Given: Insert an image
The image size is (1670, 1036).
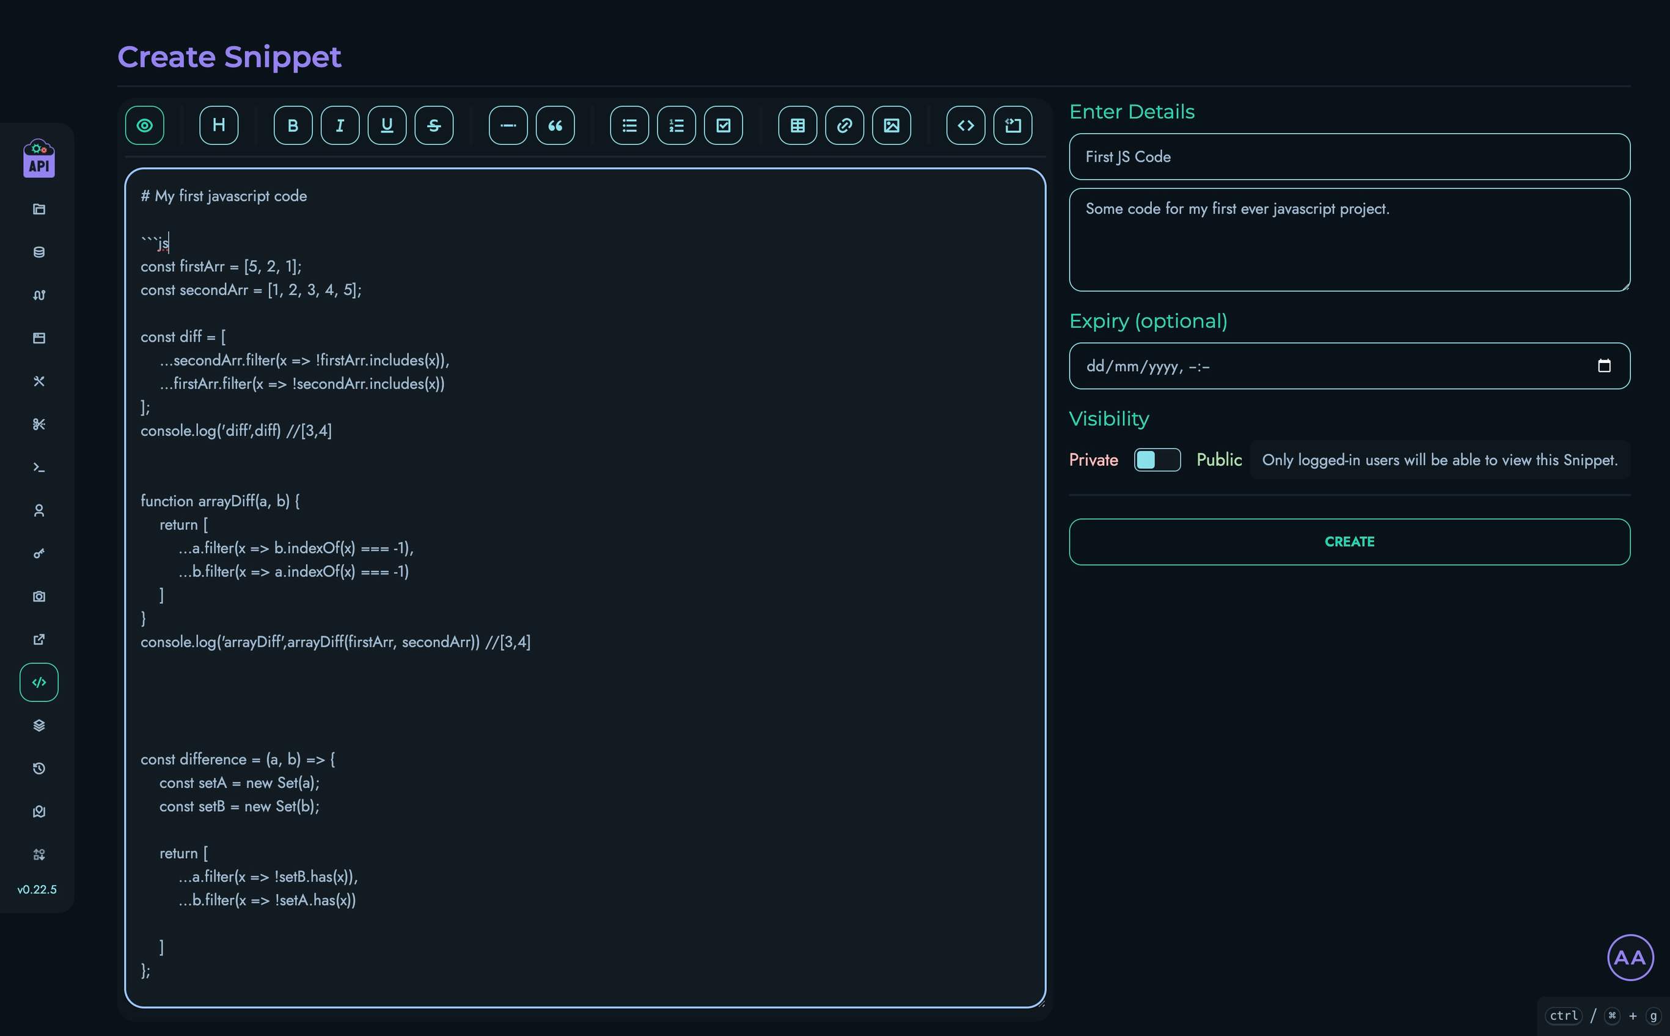Looking at the screenshot, I should (891, 125).
